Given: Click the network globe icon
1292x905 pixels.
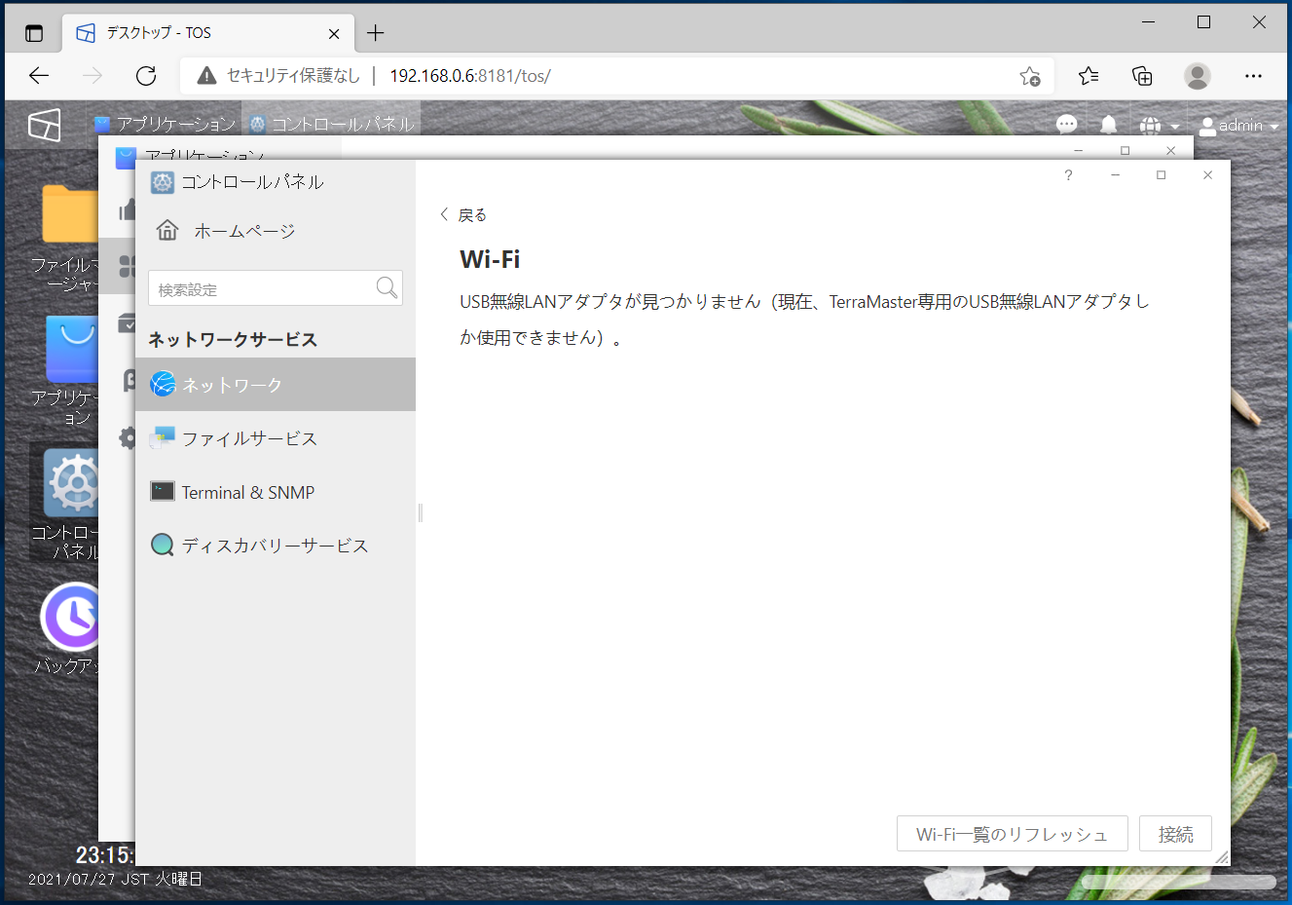Looking at the screenshot, I should [163, 385].
